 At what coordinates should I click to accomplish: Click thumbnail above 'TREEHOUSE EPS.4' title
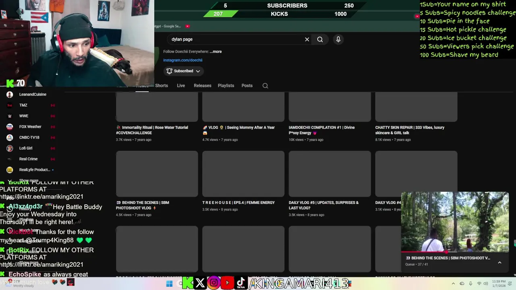(243, 174)
